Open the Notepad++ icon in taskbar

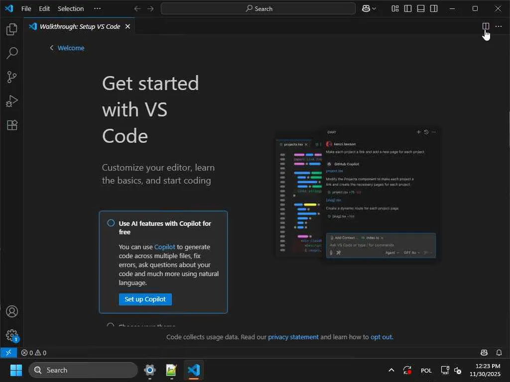tap(171, 370)
